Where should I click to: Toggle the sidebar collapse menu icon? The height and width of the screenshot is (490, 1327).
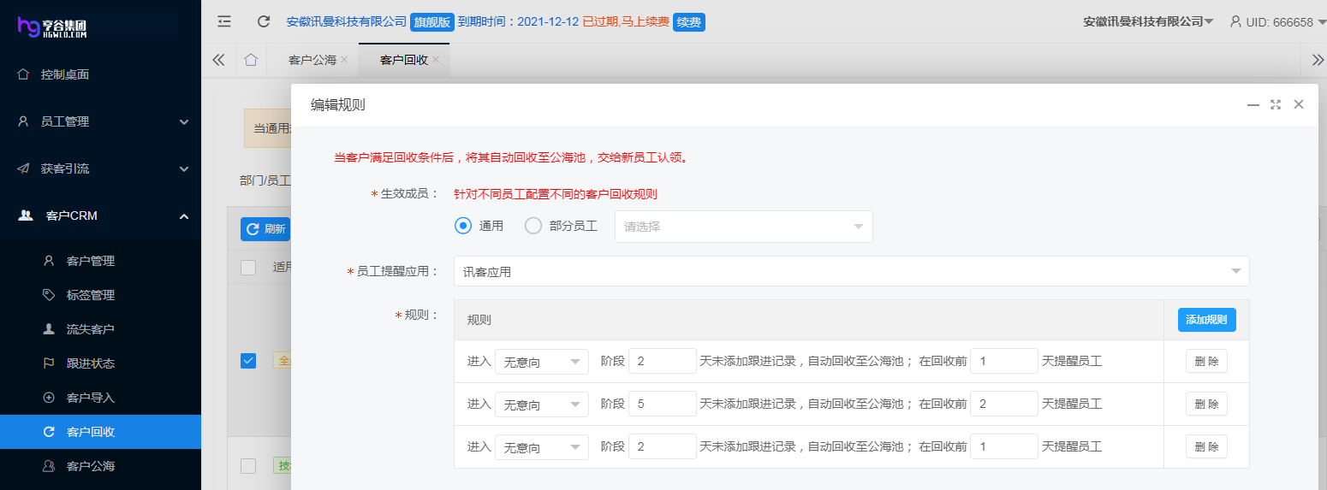224,21
